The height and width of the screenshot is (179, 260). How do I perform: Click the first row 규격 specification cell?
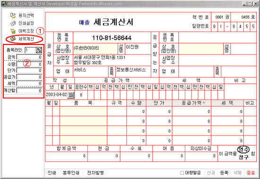coord(117,111)
